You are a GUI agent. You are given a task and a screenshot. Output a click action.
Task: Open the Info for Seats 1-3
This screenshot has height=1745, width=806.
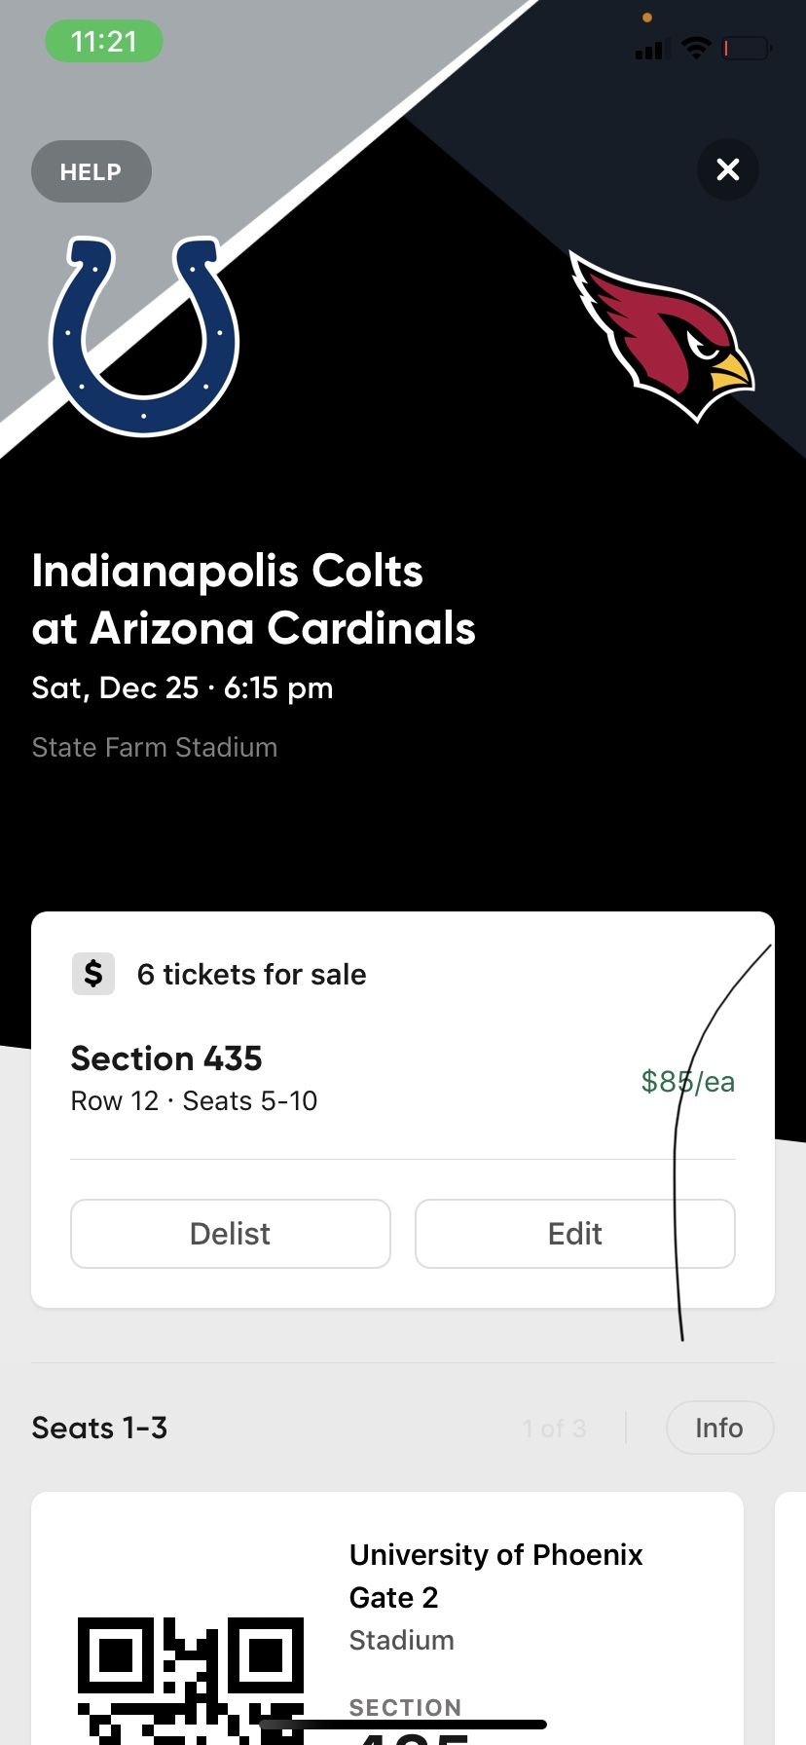click(x=719, y=1428)
